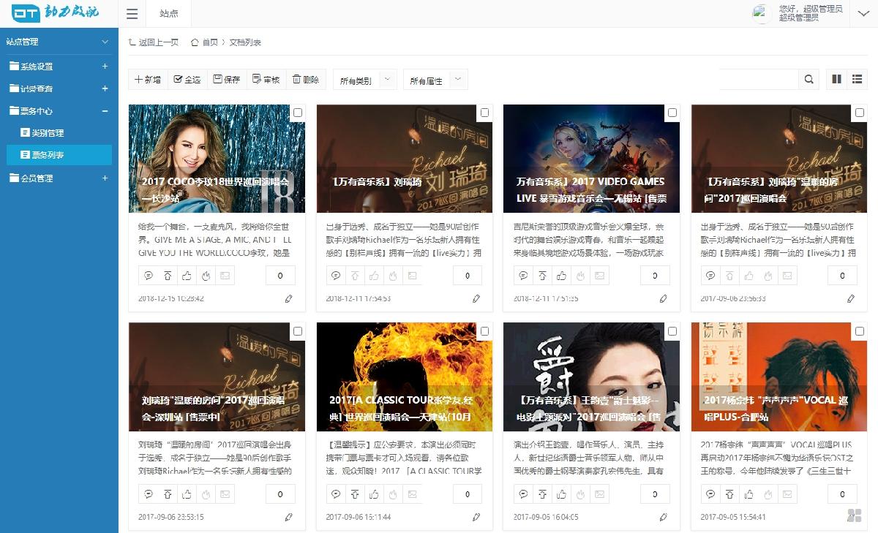The image size is (878, 533).
Task: Click comment icon on 杨宗纬 card
Action: coord(710,494)
